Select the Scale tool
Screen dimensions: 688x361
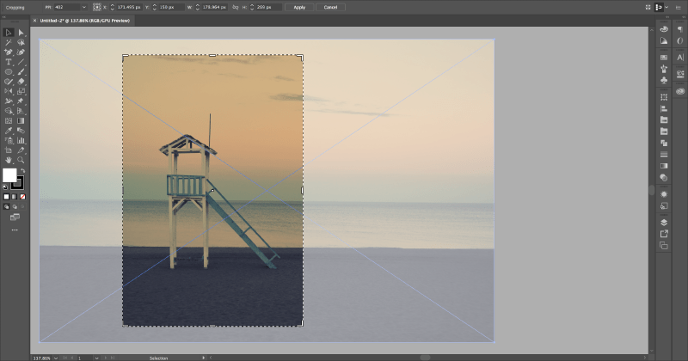coord(21,91)
